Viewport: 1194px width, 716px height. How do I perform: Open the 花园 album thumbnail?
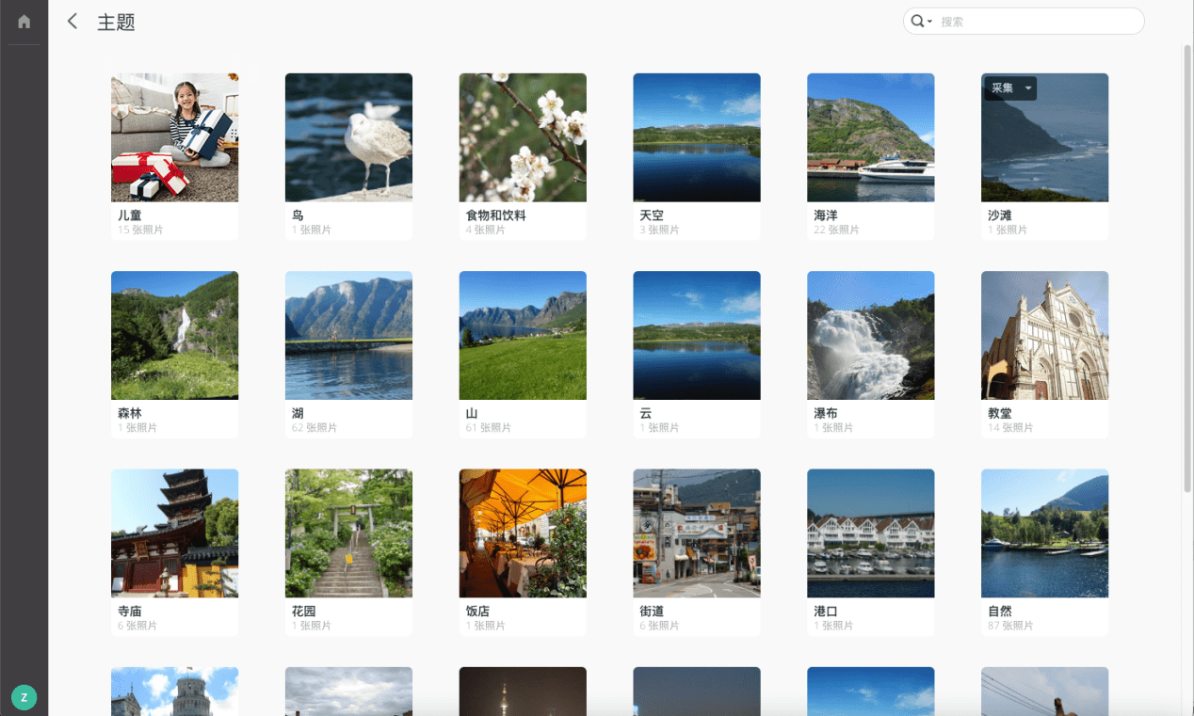point(348,533)
